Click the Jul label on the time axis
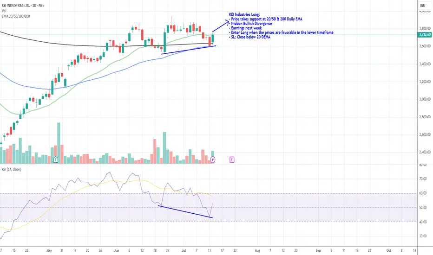This screenshot has height=255, width=433. [x=184, y=250]
